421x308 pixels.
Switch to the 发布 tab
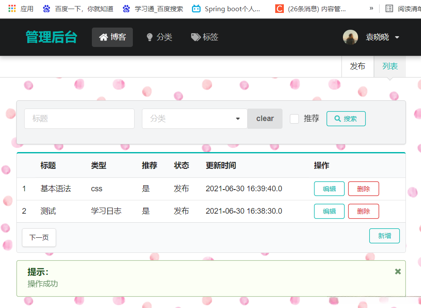click(358, 66)
